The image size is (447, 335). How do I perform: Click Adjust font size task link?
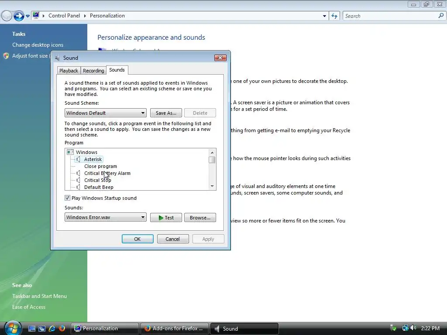[30, 56]
